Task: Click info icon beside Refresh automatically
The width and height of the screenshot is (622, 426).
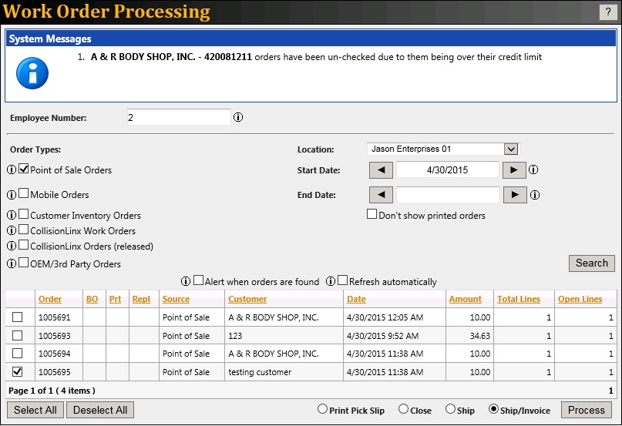Action: point(331,281)
